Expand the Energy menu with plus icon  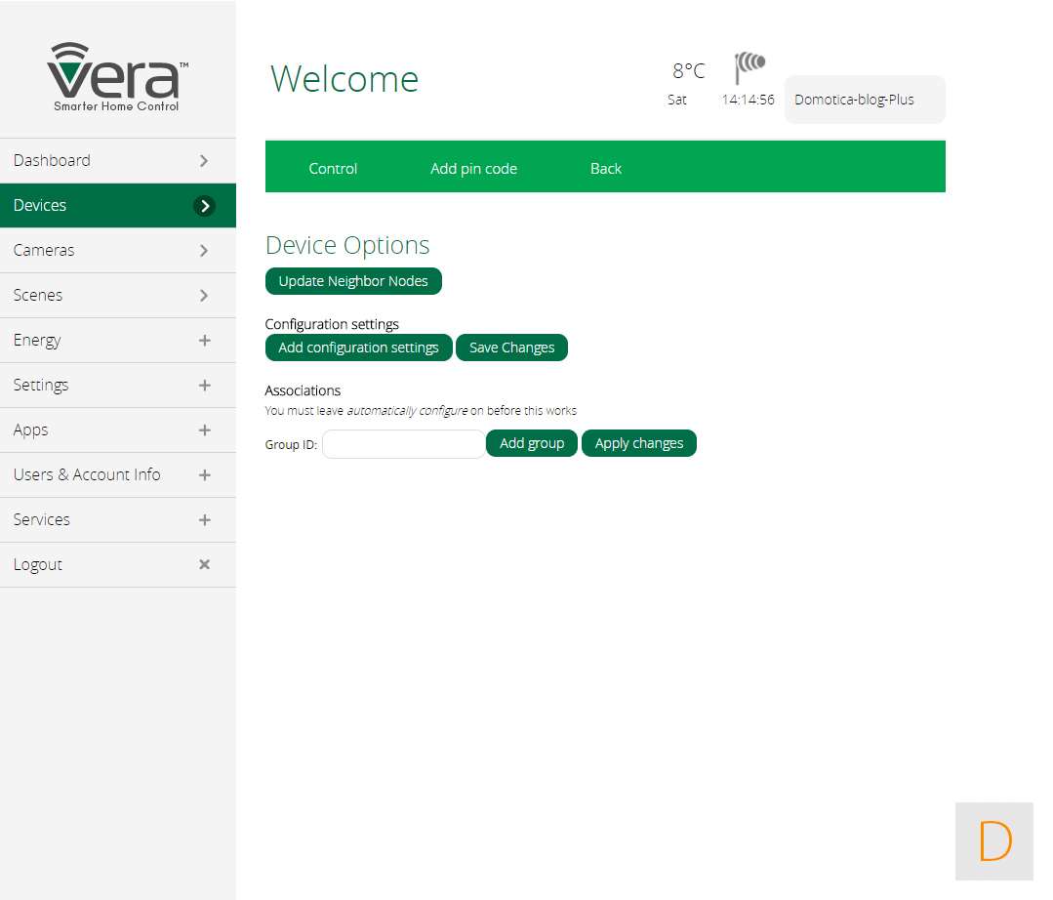pyautogui.click(x=204, y=340)
